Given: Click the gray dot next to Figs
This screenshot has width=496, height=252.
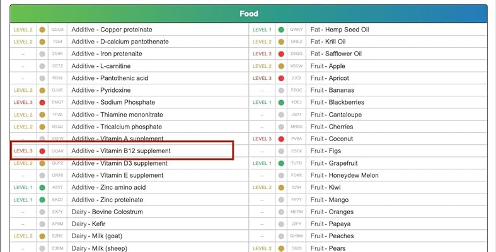Looking at the screenshot, I should pos(281,151).
